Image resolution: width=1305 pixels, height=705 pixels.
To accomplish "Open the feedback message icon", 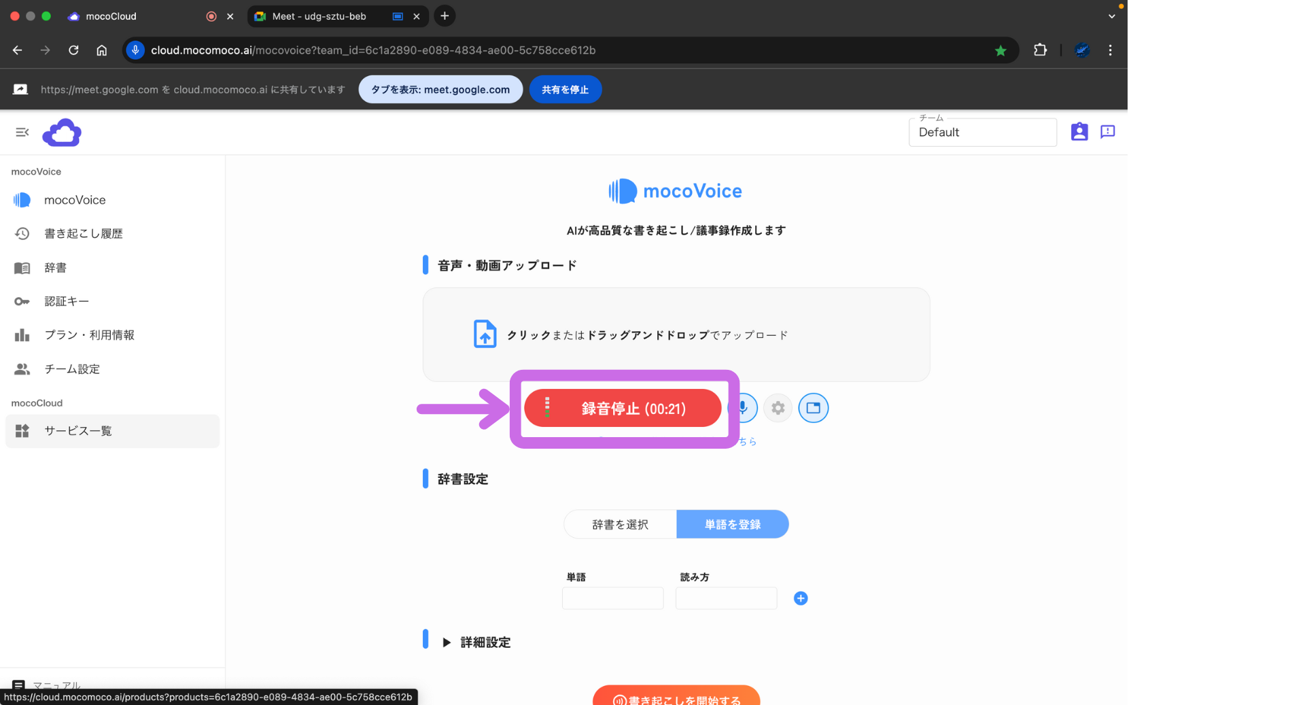I will click(x=1108, y=132).
